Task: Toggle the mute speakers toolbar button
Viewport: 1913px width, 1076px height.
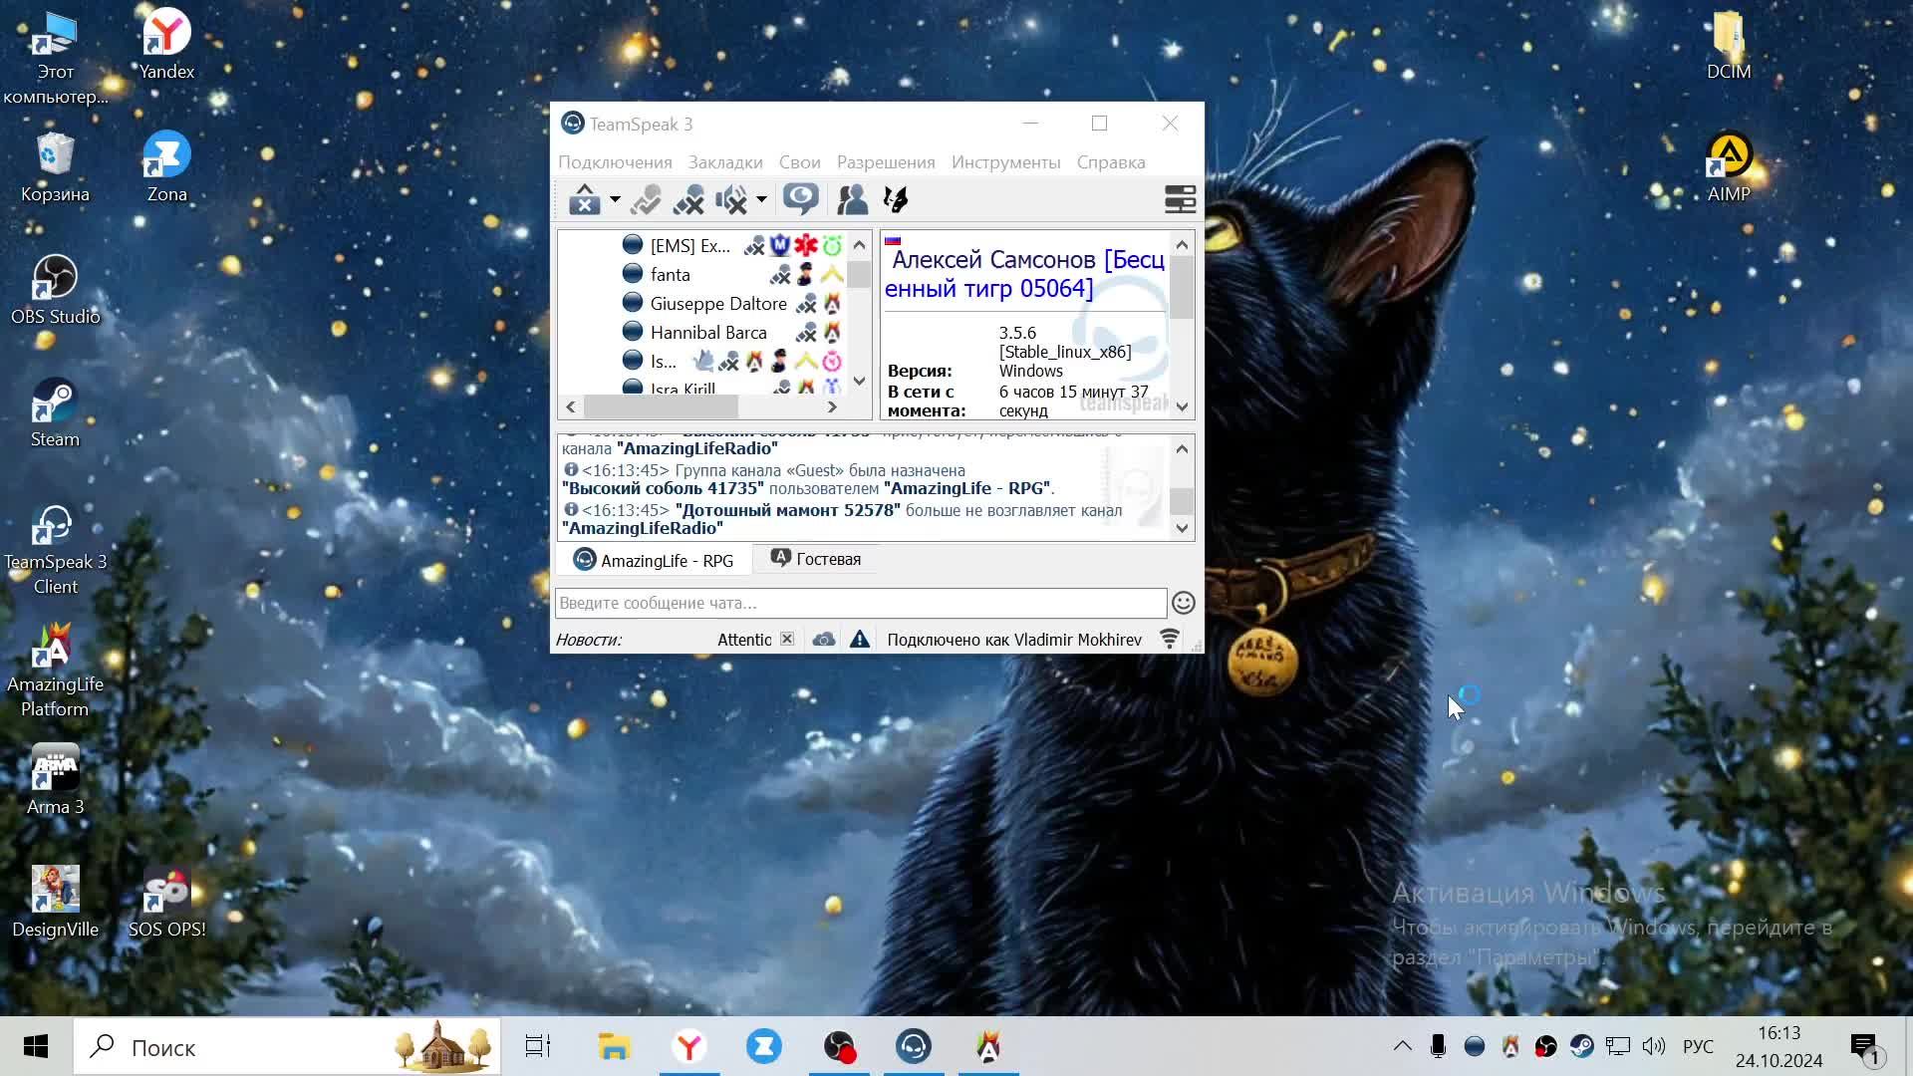Action: (732, 200)
